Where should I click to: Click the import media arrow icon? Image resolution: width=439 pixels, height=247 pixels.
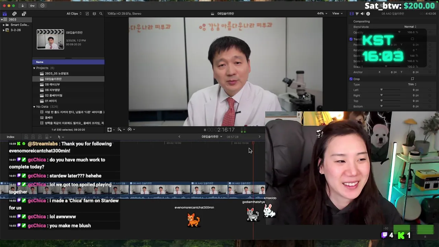click(x=23, y=5)
